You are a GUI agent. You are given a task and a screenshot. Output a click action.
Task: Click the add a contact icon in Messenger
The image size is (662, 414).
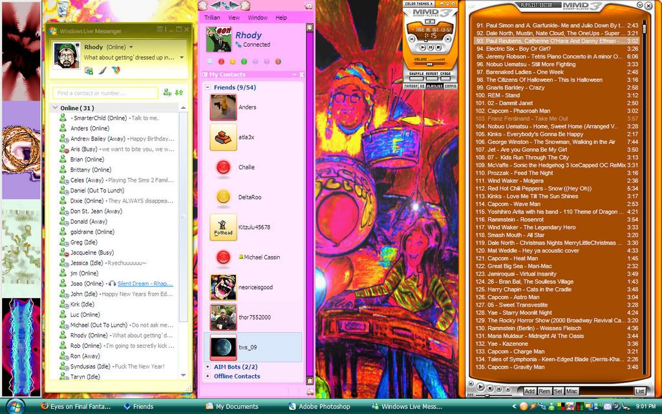click(x=167, y=93)
